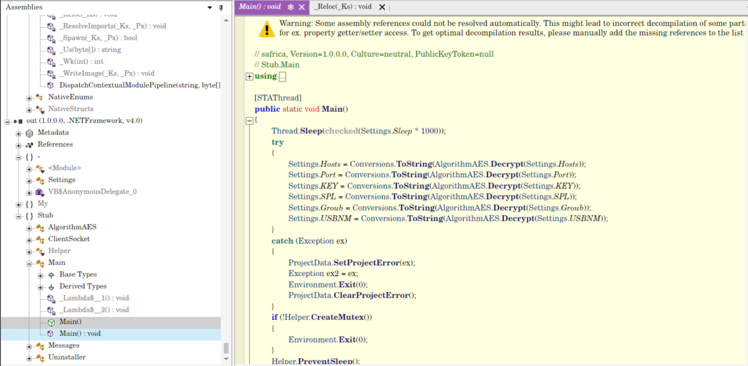
Task: Click the AlgorithmAES class icon
Action: pos(40,228)
